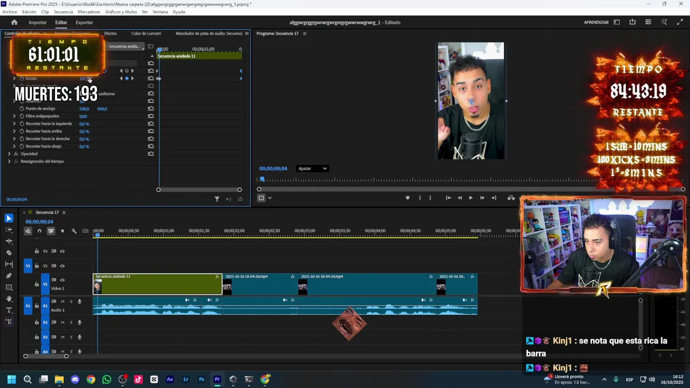This screenshot has width=690, height=388.
Task: Toggle the V3 track lock
Action: tap(37, 251)
